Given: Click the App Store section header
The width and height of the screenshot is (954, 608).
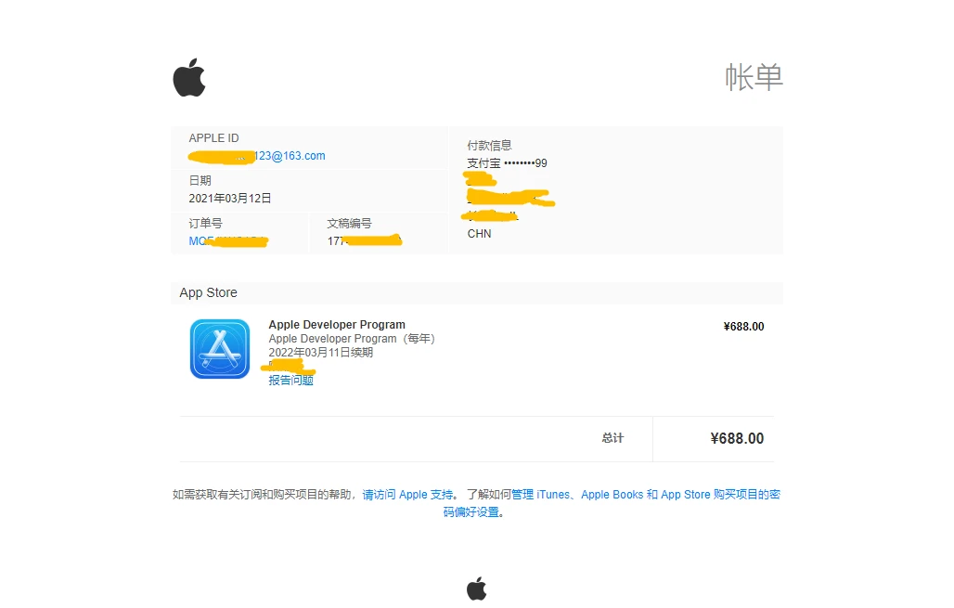Looking at the screenshot, I should tap(208, 292).
